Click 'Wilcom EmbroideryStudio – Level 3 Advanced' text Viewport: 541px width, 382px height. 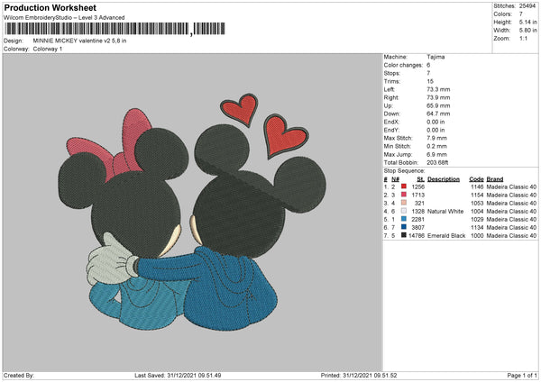point(64,18)
